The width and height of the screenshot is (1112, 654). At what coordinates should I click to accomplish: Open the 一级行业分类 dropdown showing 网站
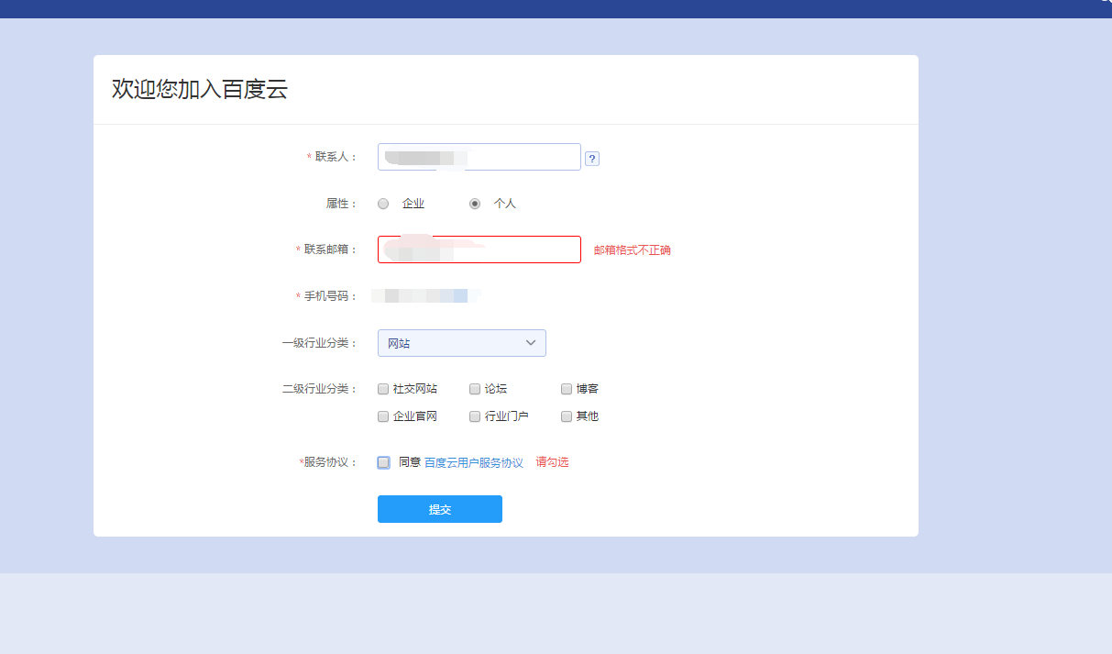pos(462,343)
